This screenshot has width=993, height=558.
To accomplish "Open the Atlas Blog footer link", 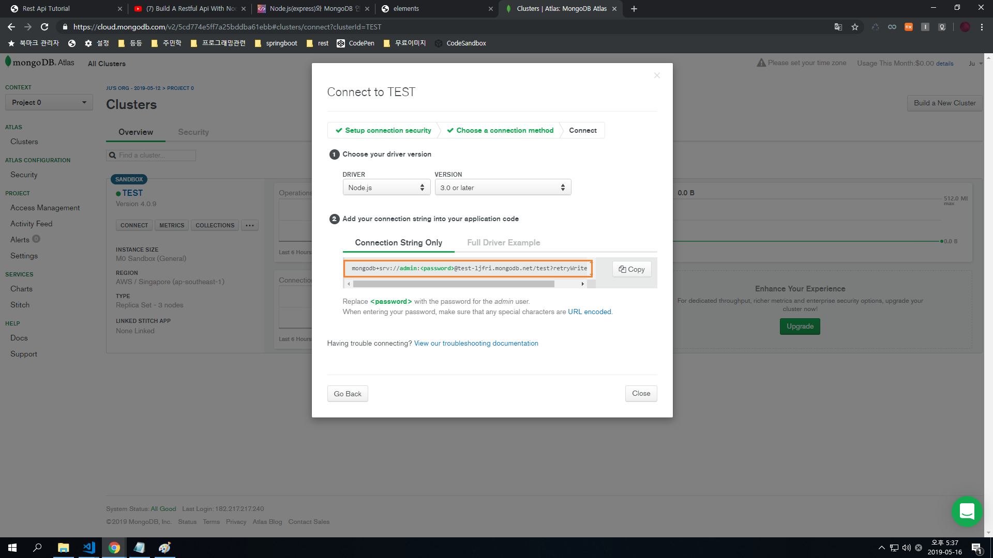I will point(267,522).
